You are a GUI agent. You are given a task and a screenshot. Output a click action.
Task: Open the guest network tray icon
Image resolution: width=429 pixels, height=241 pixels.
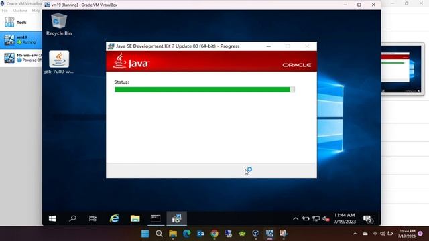tap(316, 218)
